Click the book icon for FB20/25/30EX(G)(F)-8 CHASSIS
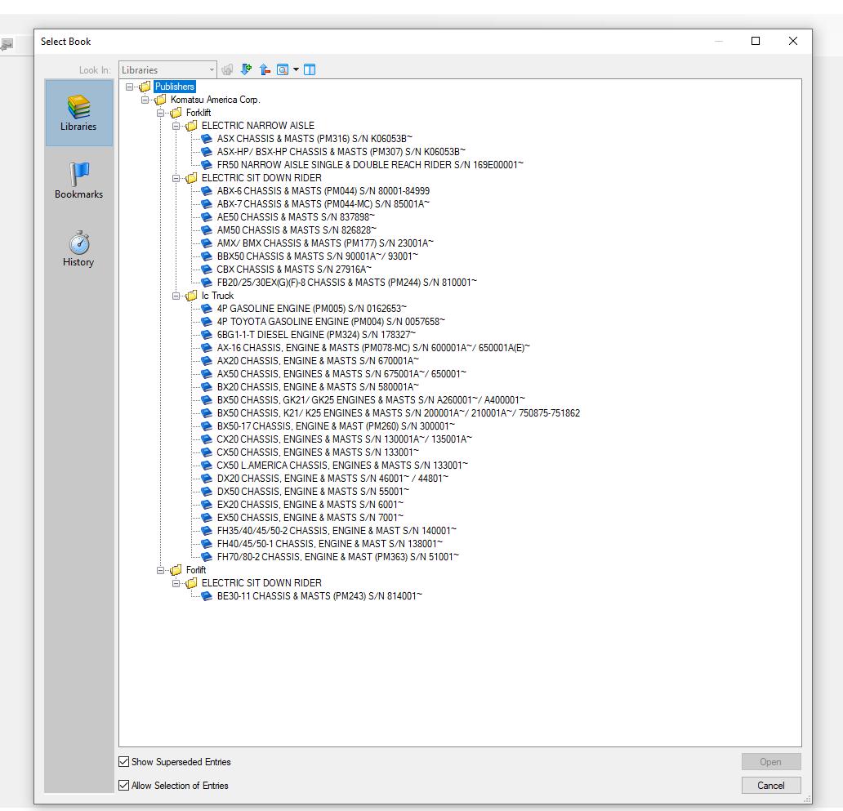843x811 pixels. [x=207, y=283]
